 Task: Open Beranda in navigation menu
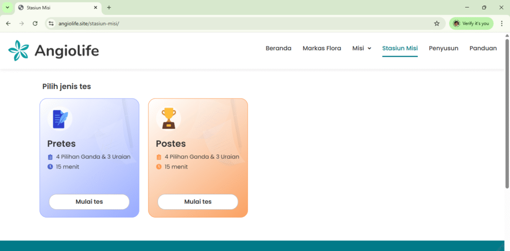(278, 48)
